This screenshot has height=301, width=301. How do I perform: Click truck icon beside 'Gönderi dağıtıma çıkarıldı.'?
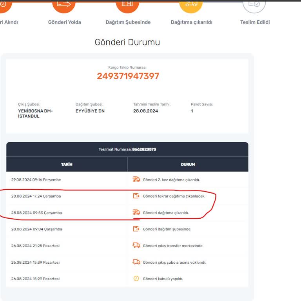tap(136, 212)
